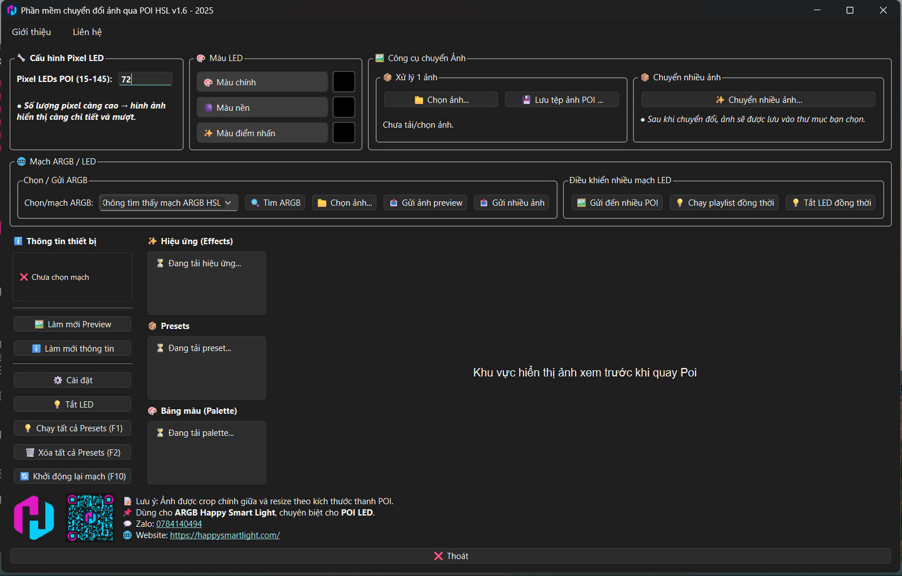Open the Chọn/mạch ARGB dropdown
902x576 pixels.
click(168, 203)
